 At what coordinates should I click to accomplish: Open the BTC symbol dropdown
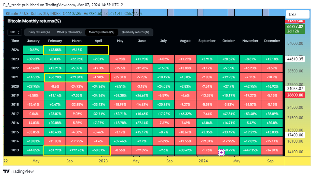15,32
